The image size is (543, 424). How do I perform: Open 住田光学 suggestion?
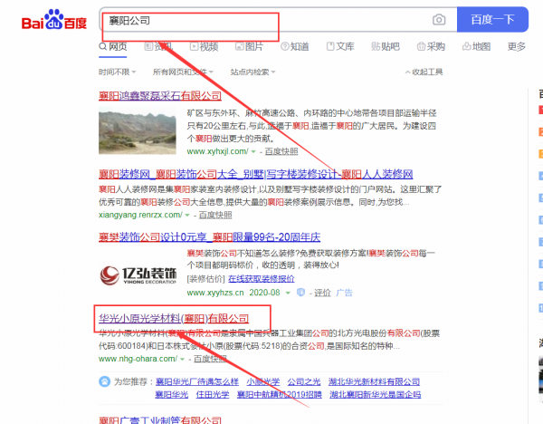pyautogui.click(x=213, y=394)
